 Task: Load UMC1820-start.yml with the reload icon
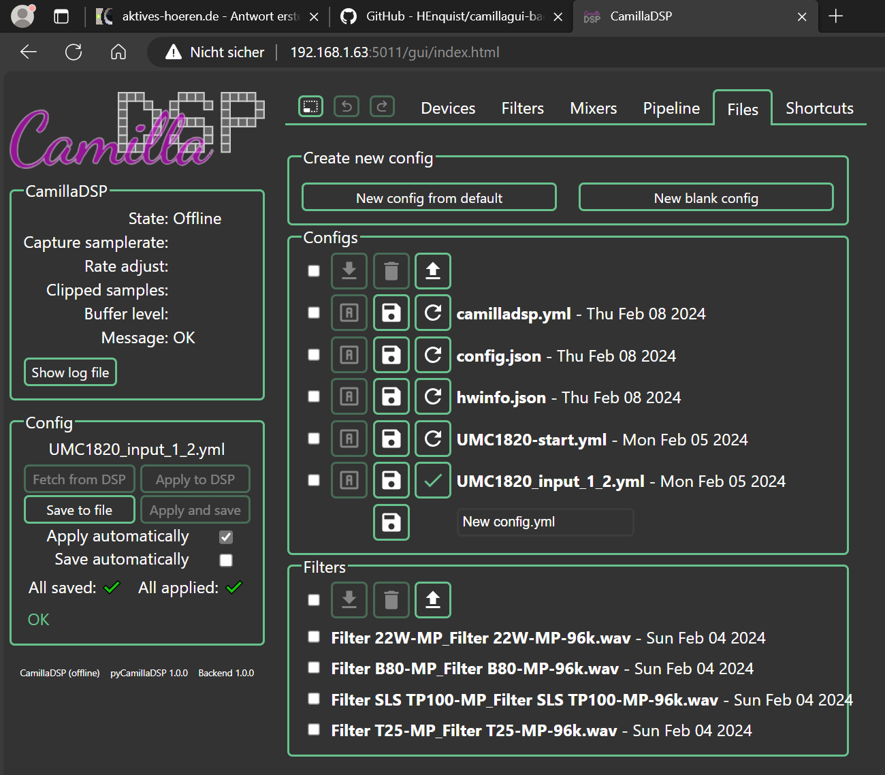pyautogui.click(x=433, y=439)
